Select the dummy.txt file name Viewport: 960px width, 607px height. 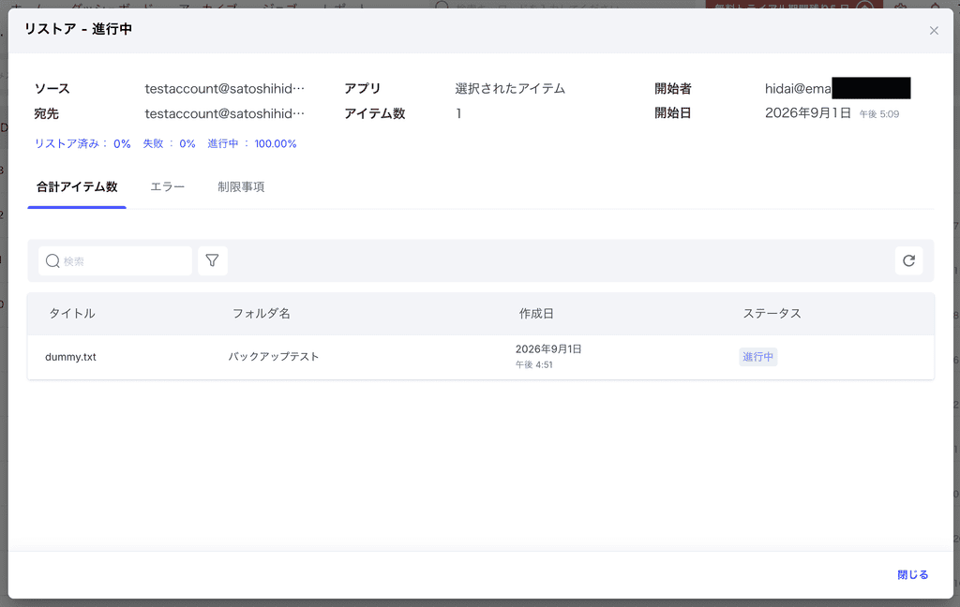click(x=70, y=357)
